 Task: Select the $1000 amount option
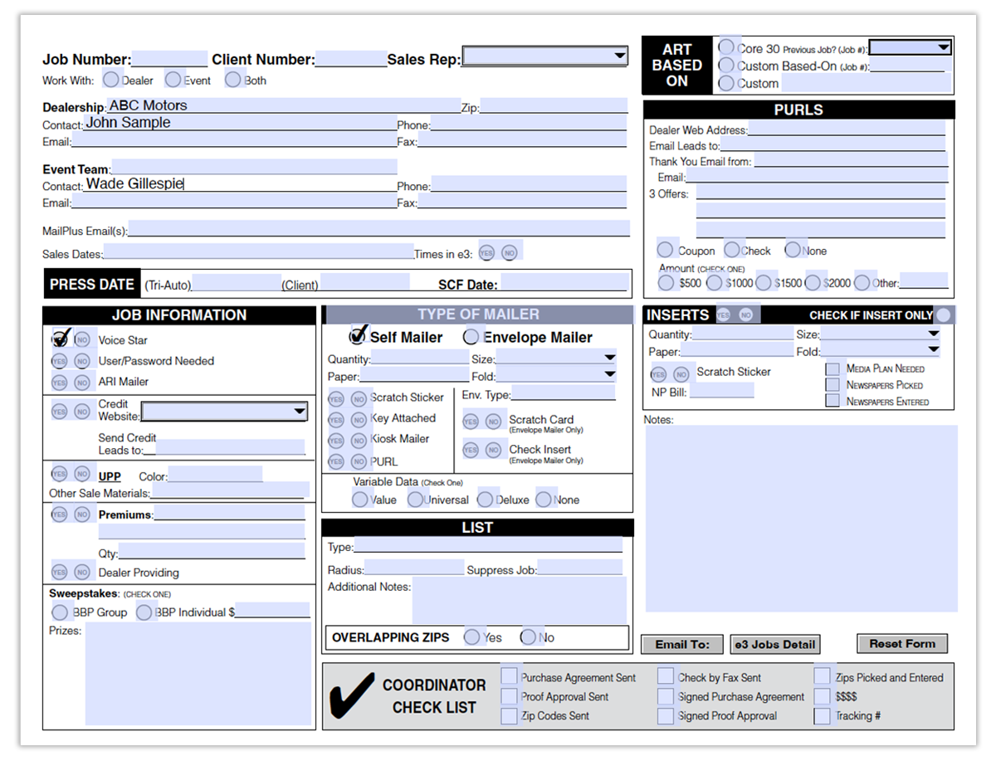715,283
